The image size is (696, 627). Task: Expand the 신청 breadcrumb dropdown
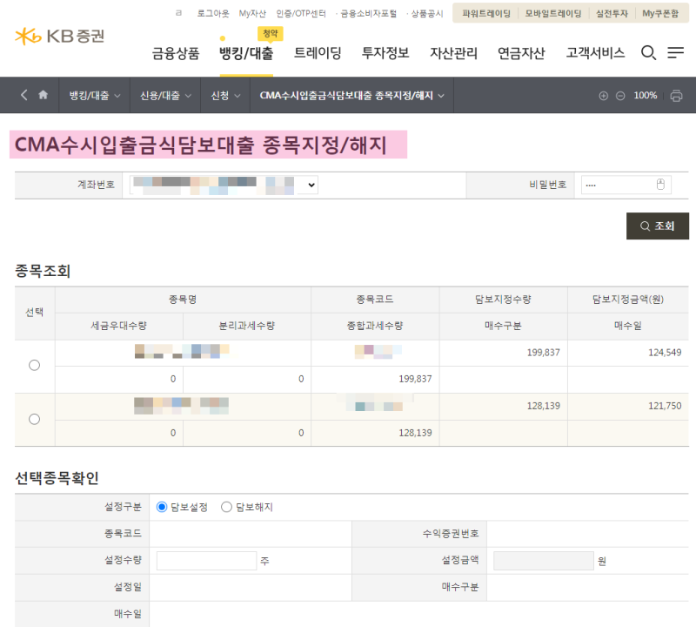(224, 95)
